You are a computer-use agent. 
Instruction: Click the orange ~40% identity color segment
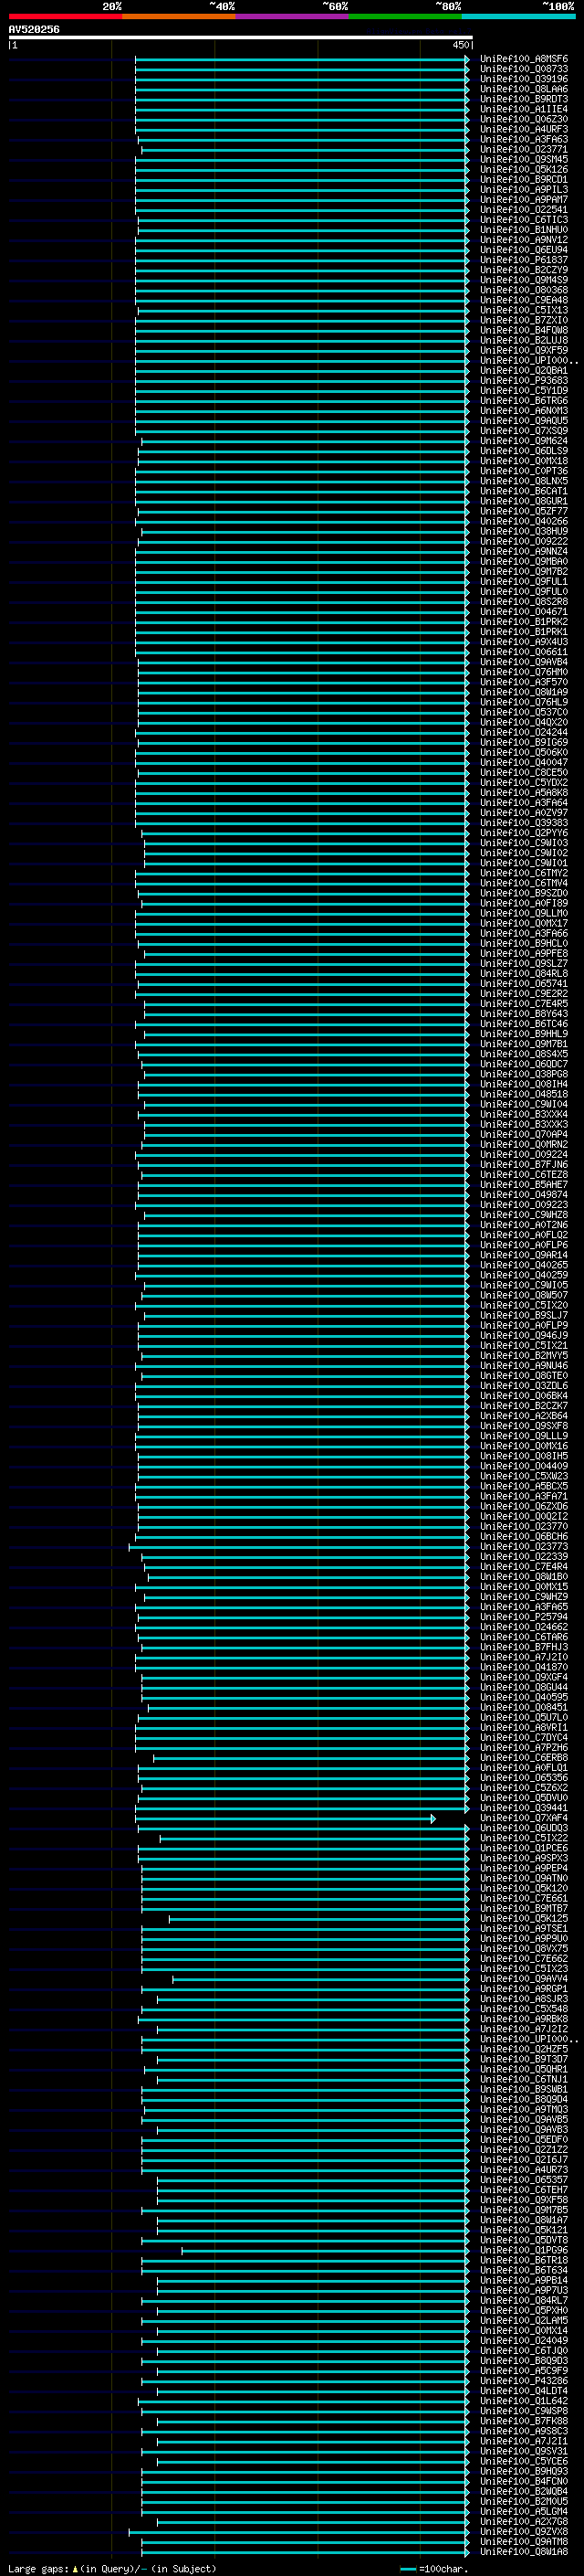pos(179,16)
